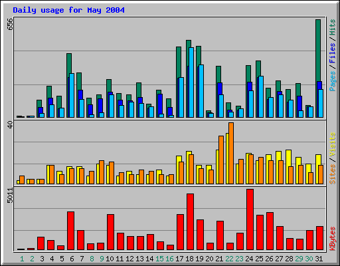The height and width of the screenshot is (266, 340).
Task: Click the red KBytes bar for day 26
Action: [270, 231]
